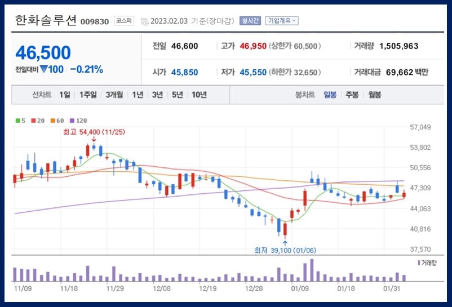Switch to 일봉 daily candle chart

[330, 95]
